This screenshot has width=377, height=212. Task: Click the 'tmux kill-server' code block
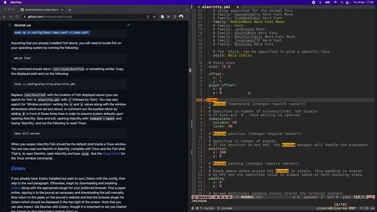[x=69, y=134]
